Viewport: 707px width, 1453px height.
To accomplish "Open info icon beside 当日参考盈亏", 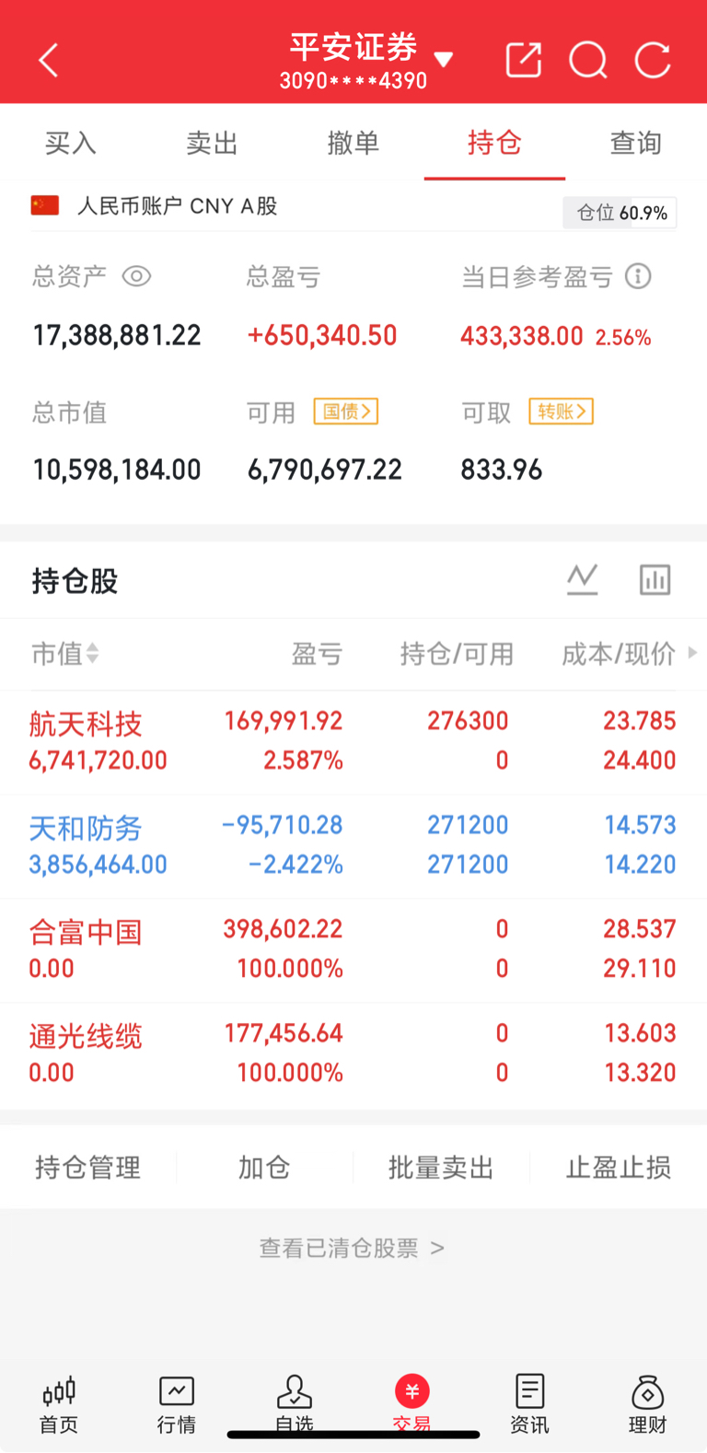I will pyautogui.click(x=638, y=276).
